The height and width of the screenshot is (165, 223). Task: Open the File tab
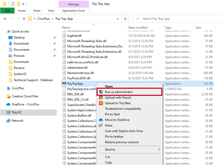point(7,11)
